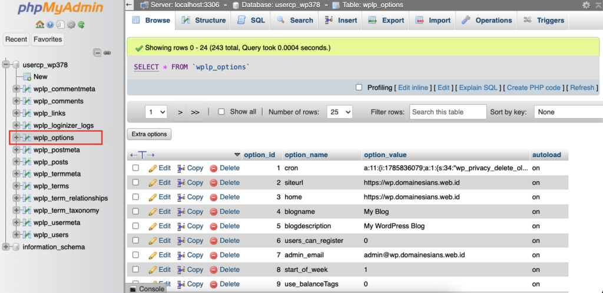
Task: Click the Create PHP code link
Action: (534, 88)
